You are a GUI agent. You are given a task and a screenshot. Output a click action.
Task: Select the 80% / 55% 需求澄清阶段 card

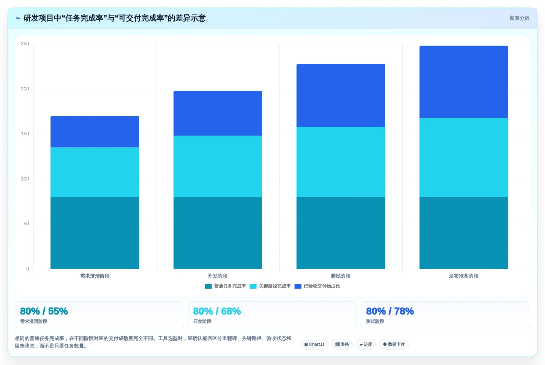pos(100,315)
